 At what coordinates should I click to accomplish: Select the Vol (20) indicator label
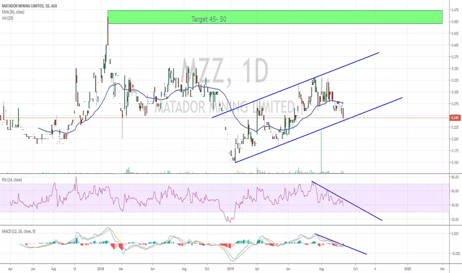(7, 18)
